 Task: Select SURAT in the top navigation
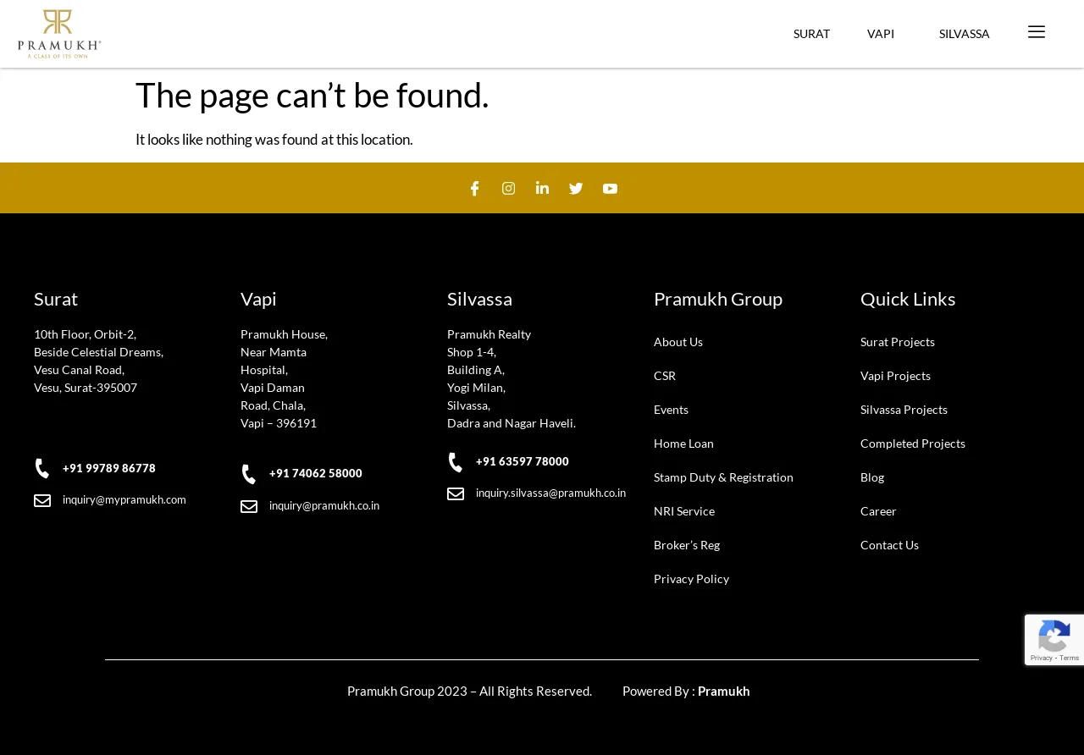(x=811, y=34)
